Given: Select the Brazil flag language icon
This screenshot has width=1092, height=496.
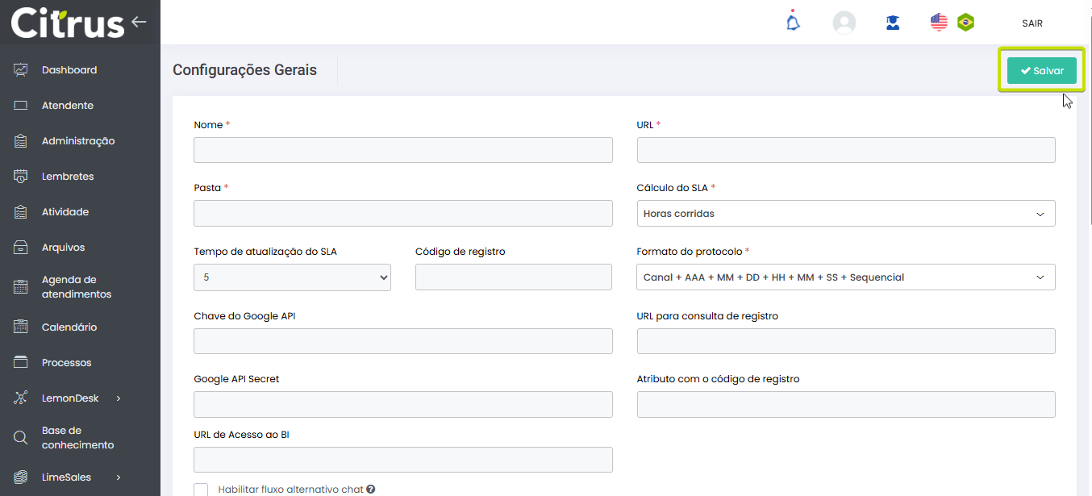Looking at the screenshot, I should 965,23.
